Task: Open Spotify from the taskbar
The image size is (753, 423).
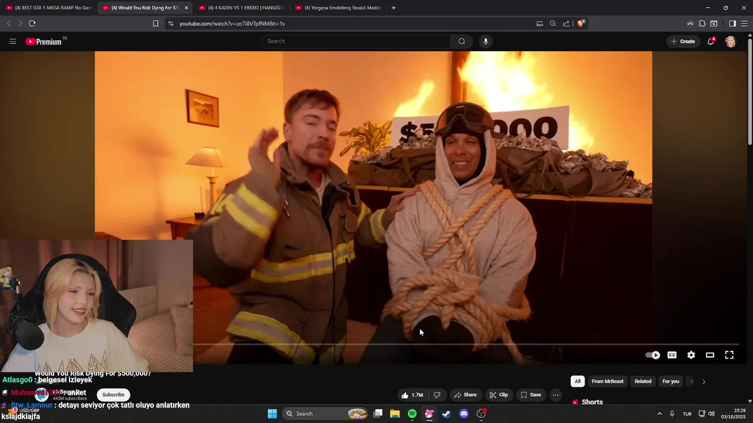Action: [412, 414]
